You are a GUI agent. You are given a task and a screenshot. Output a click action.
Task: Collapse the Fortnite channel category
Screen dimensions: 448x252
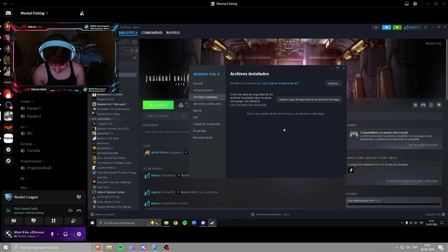tap(28, 144)
